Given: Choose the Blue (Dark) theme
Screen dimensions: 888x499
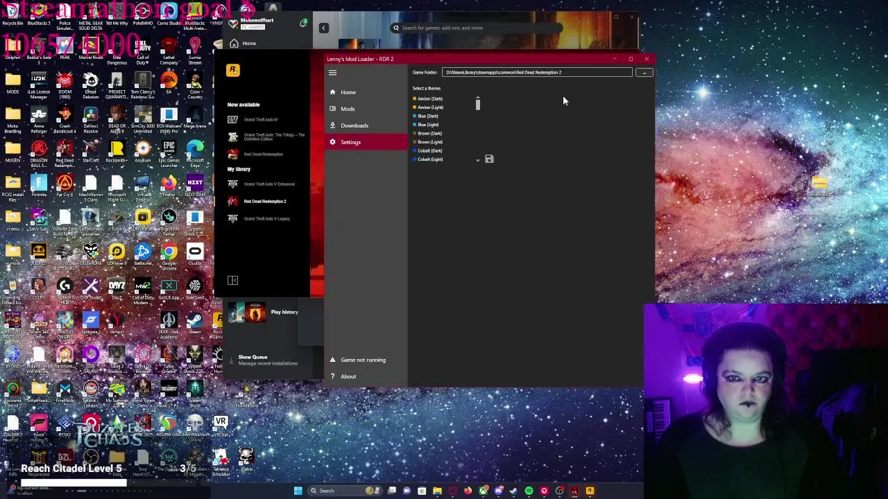Looking at the screenshot, I should [427, 116].
